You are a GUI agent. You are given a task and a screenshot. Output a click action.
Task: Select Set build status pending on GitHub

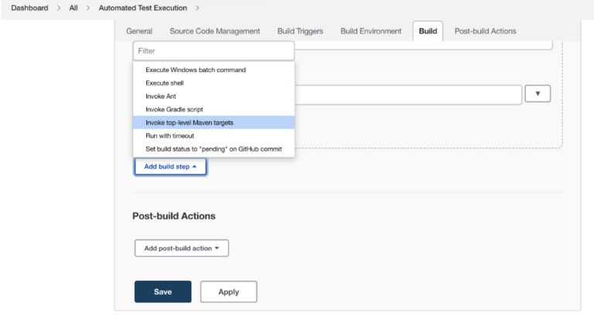click(x=213, y=148)
